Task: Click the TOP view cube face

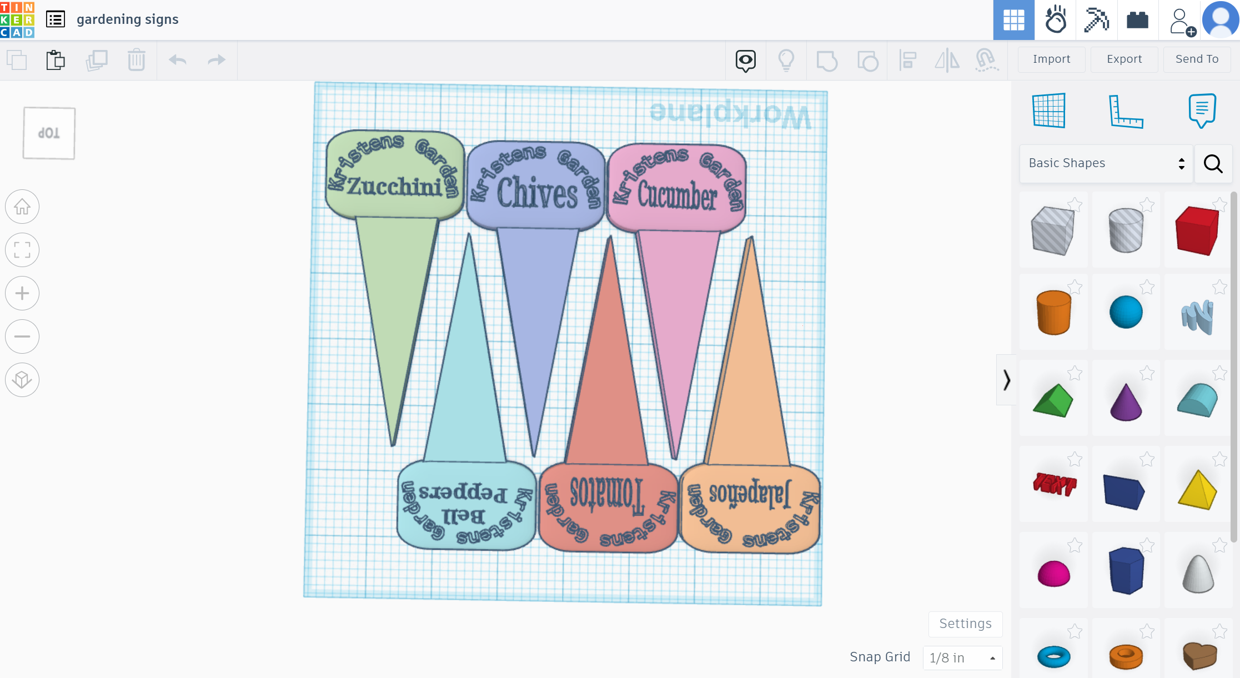Action: [x=49, y=133]
